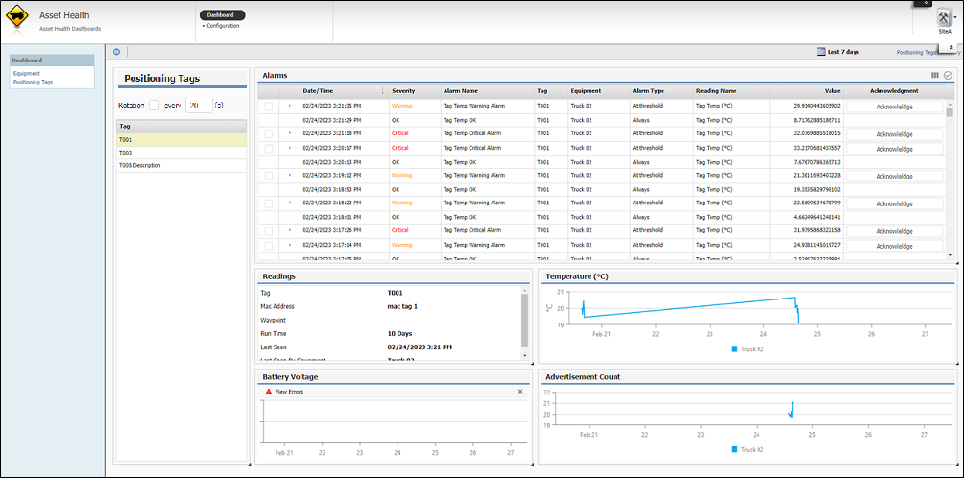The image size is (964, 478).
Task: Close the Battery Voltage error bar
Action: pyautogui.click(x=520, y=392)
